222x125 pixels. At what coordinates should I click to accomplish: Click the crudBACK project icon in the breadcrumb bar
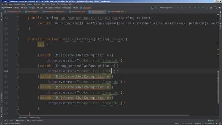click(2, 8)
